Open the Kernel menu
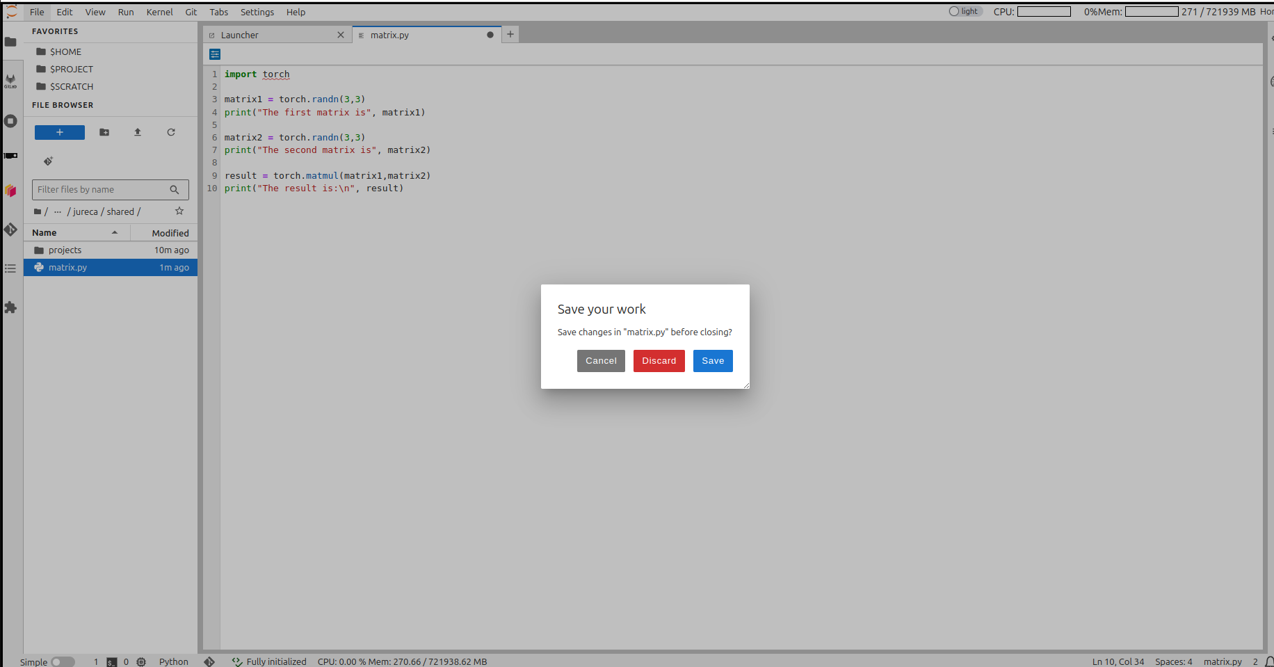The height and width of the screenshot is (667, 1274). (159, 12)
